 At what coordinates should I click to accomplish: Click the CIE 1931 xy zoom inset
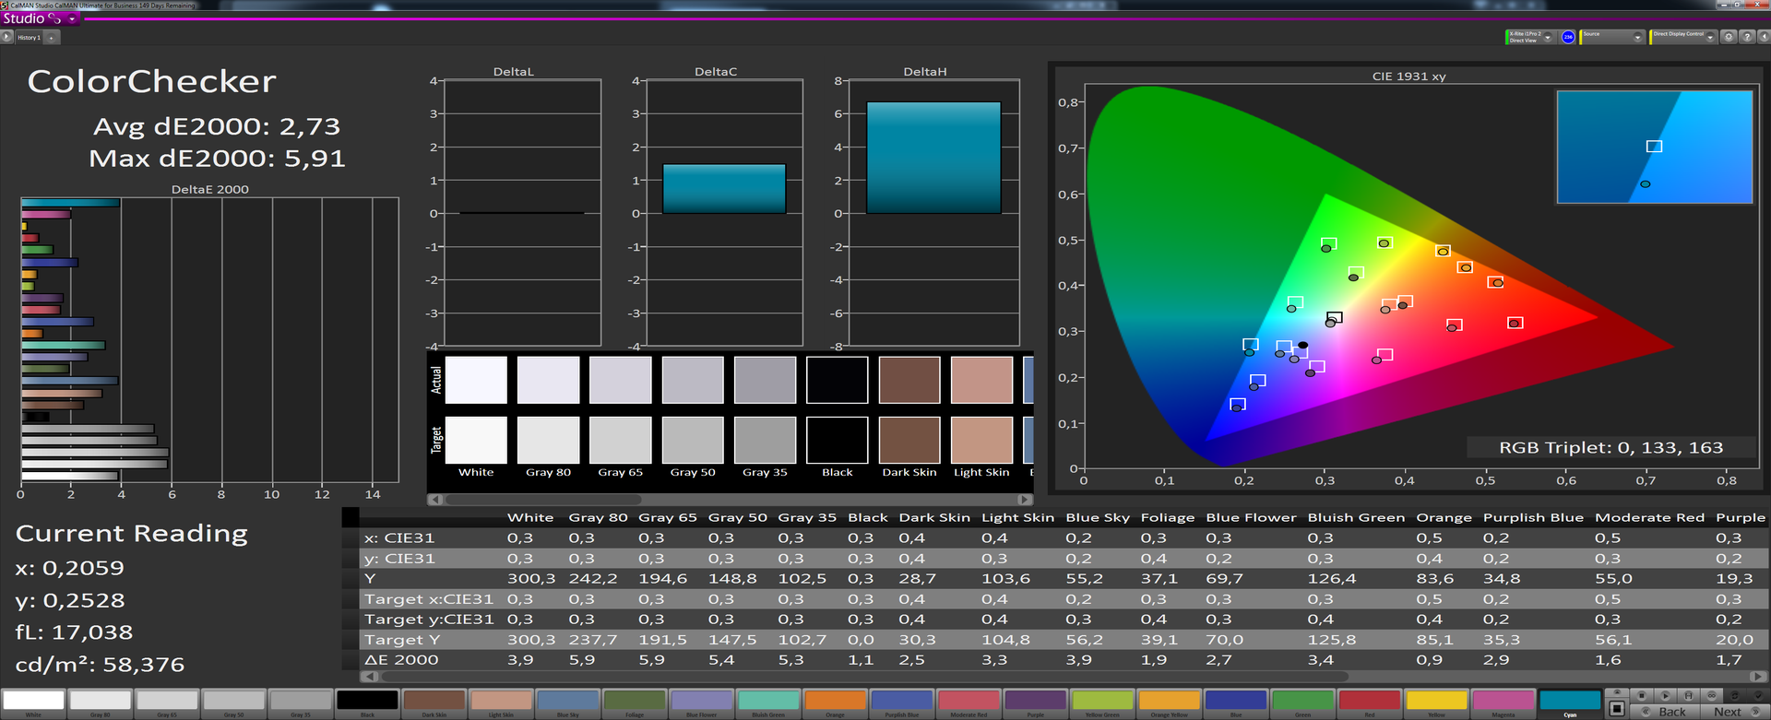click(1655, 147)
